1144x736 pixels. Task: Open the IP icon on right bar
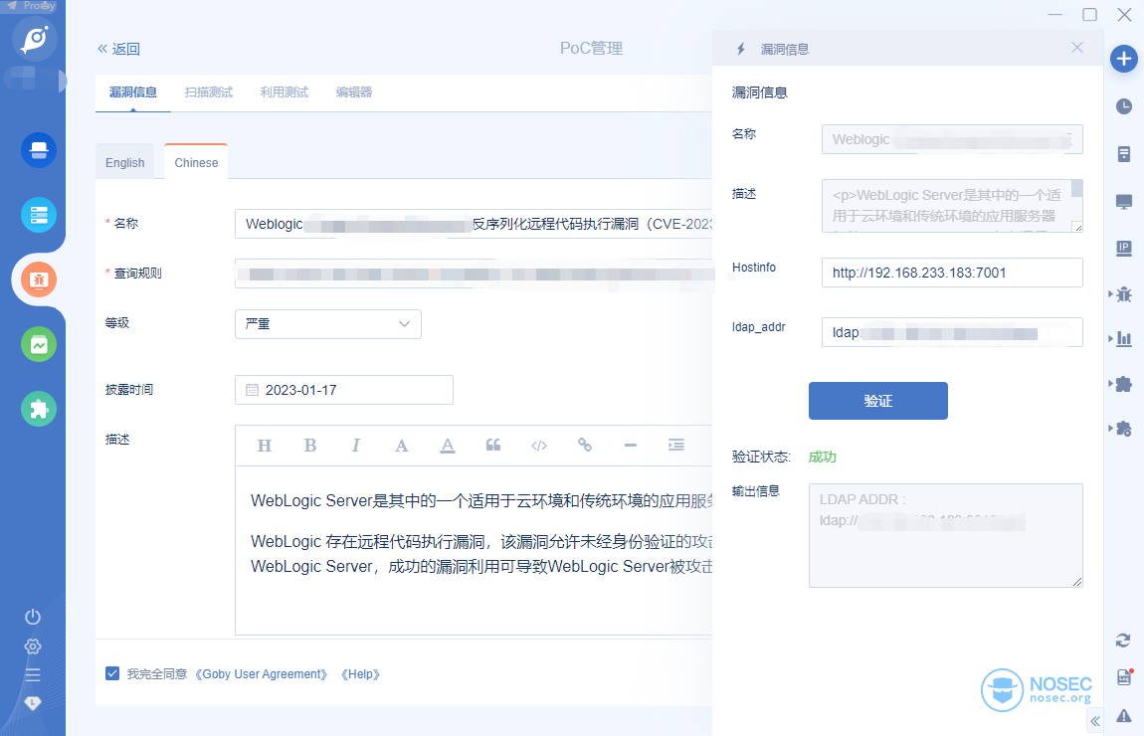[1123, 249]
